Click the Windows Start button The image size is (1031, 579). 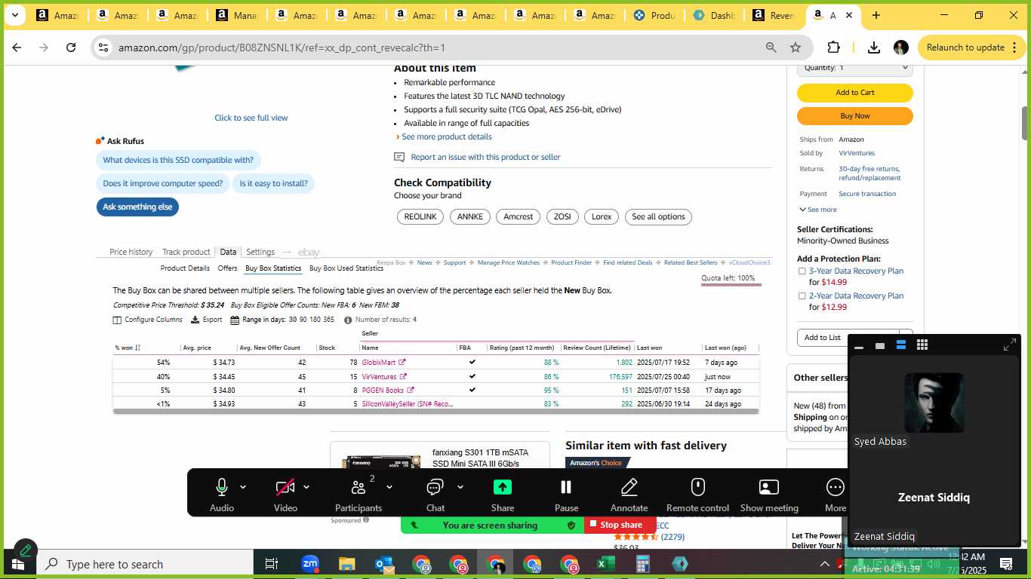click(x=18, y=564)
